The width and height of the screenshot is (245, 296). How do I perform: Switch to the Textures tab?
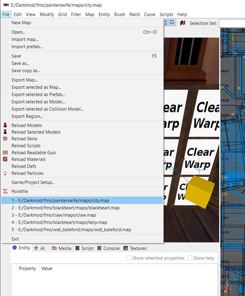(135, 248)
